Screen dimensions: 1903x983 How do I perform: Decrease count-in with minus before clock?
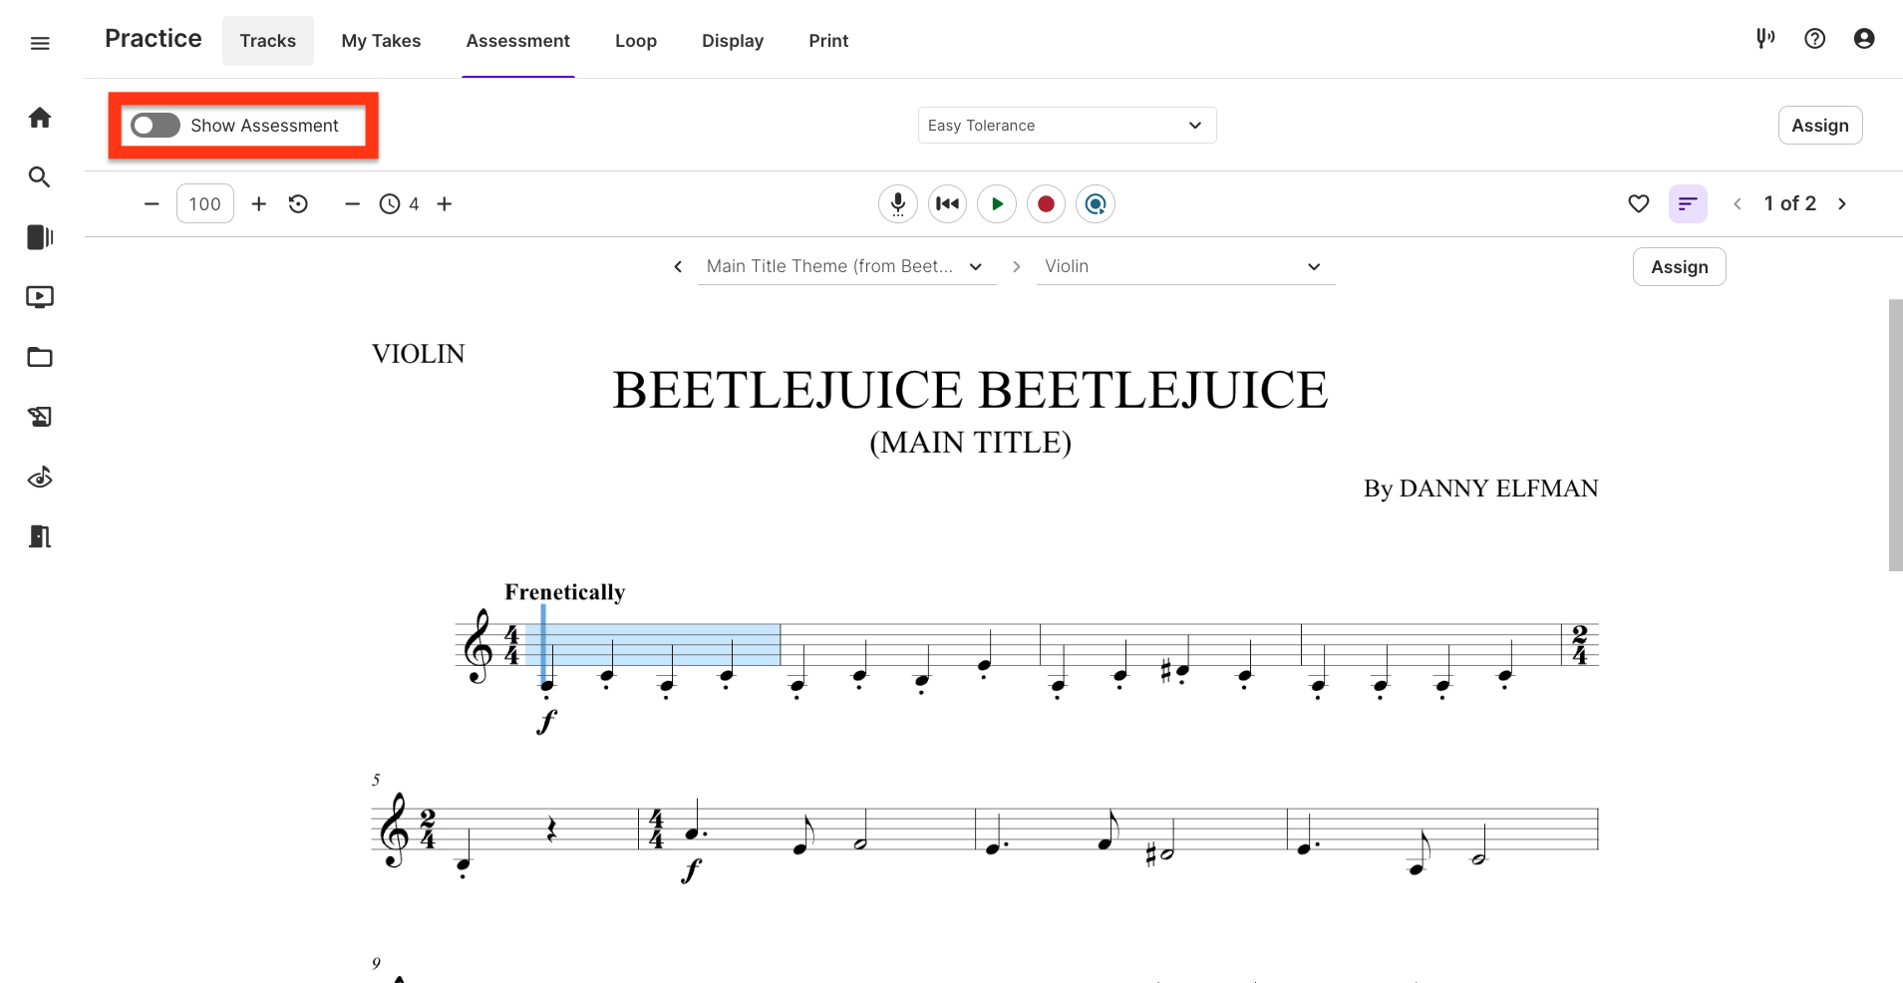click(x=352, y=204)
